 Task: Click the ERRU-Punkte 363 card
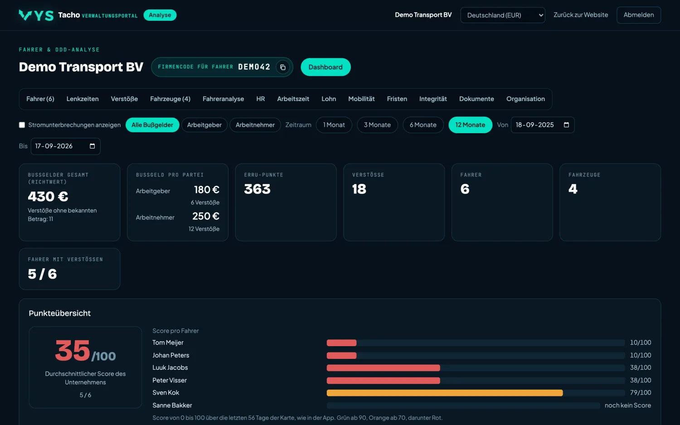286,203
